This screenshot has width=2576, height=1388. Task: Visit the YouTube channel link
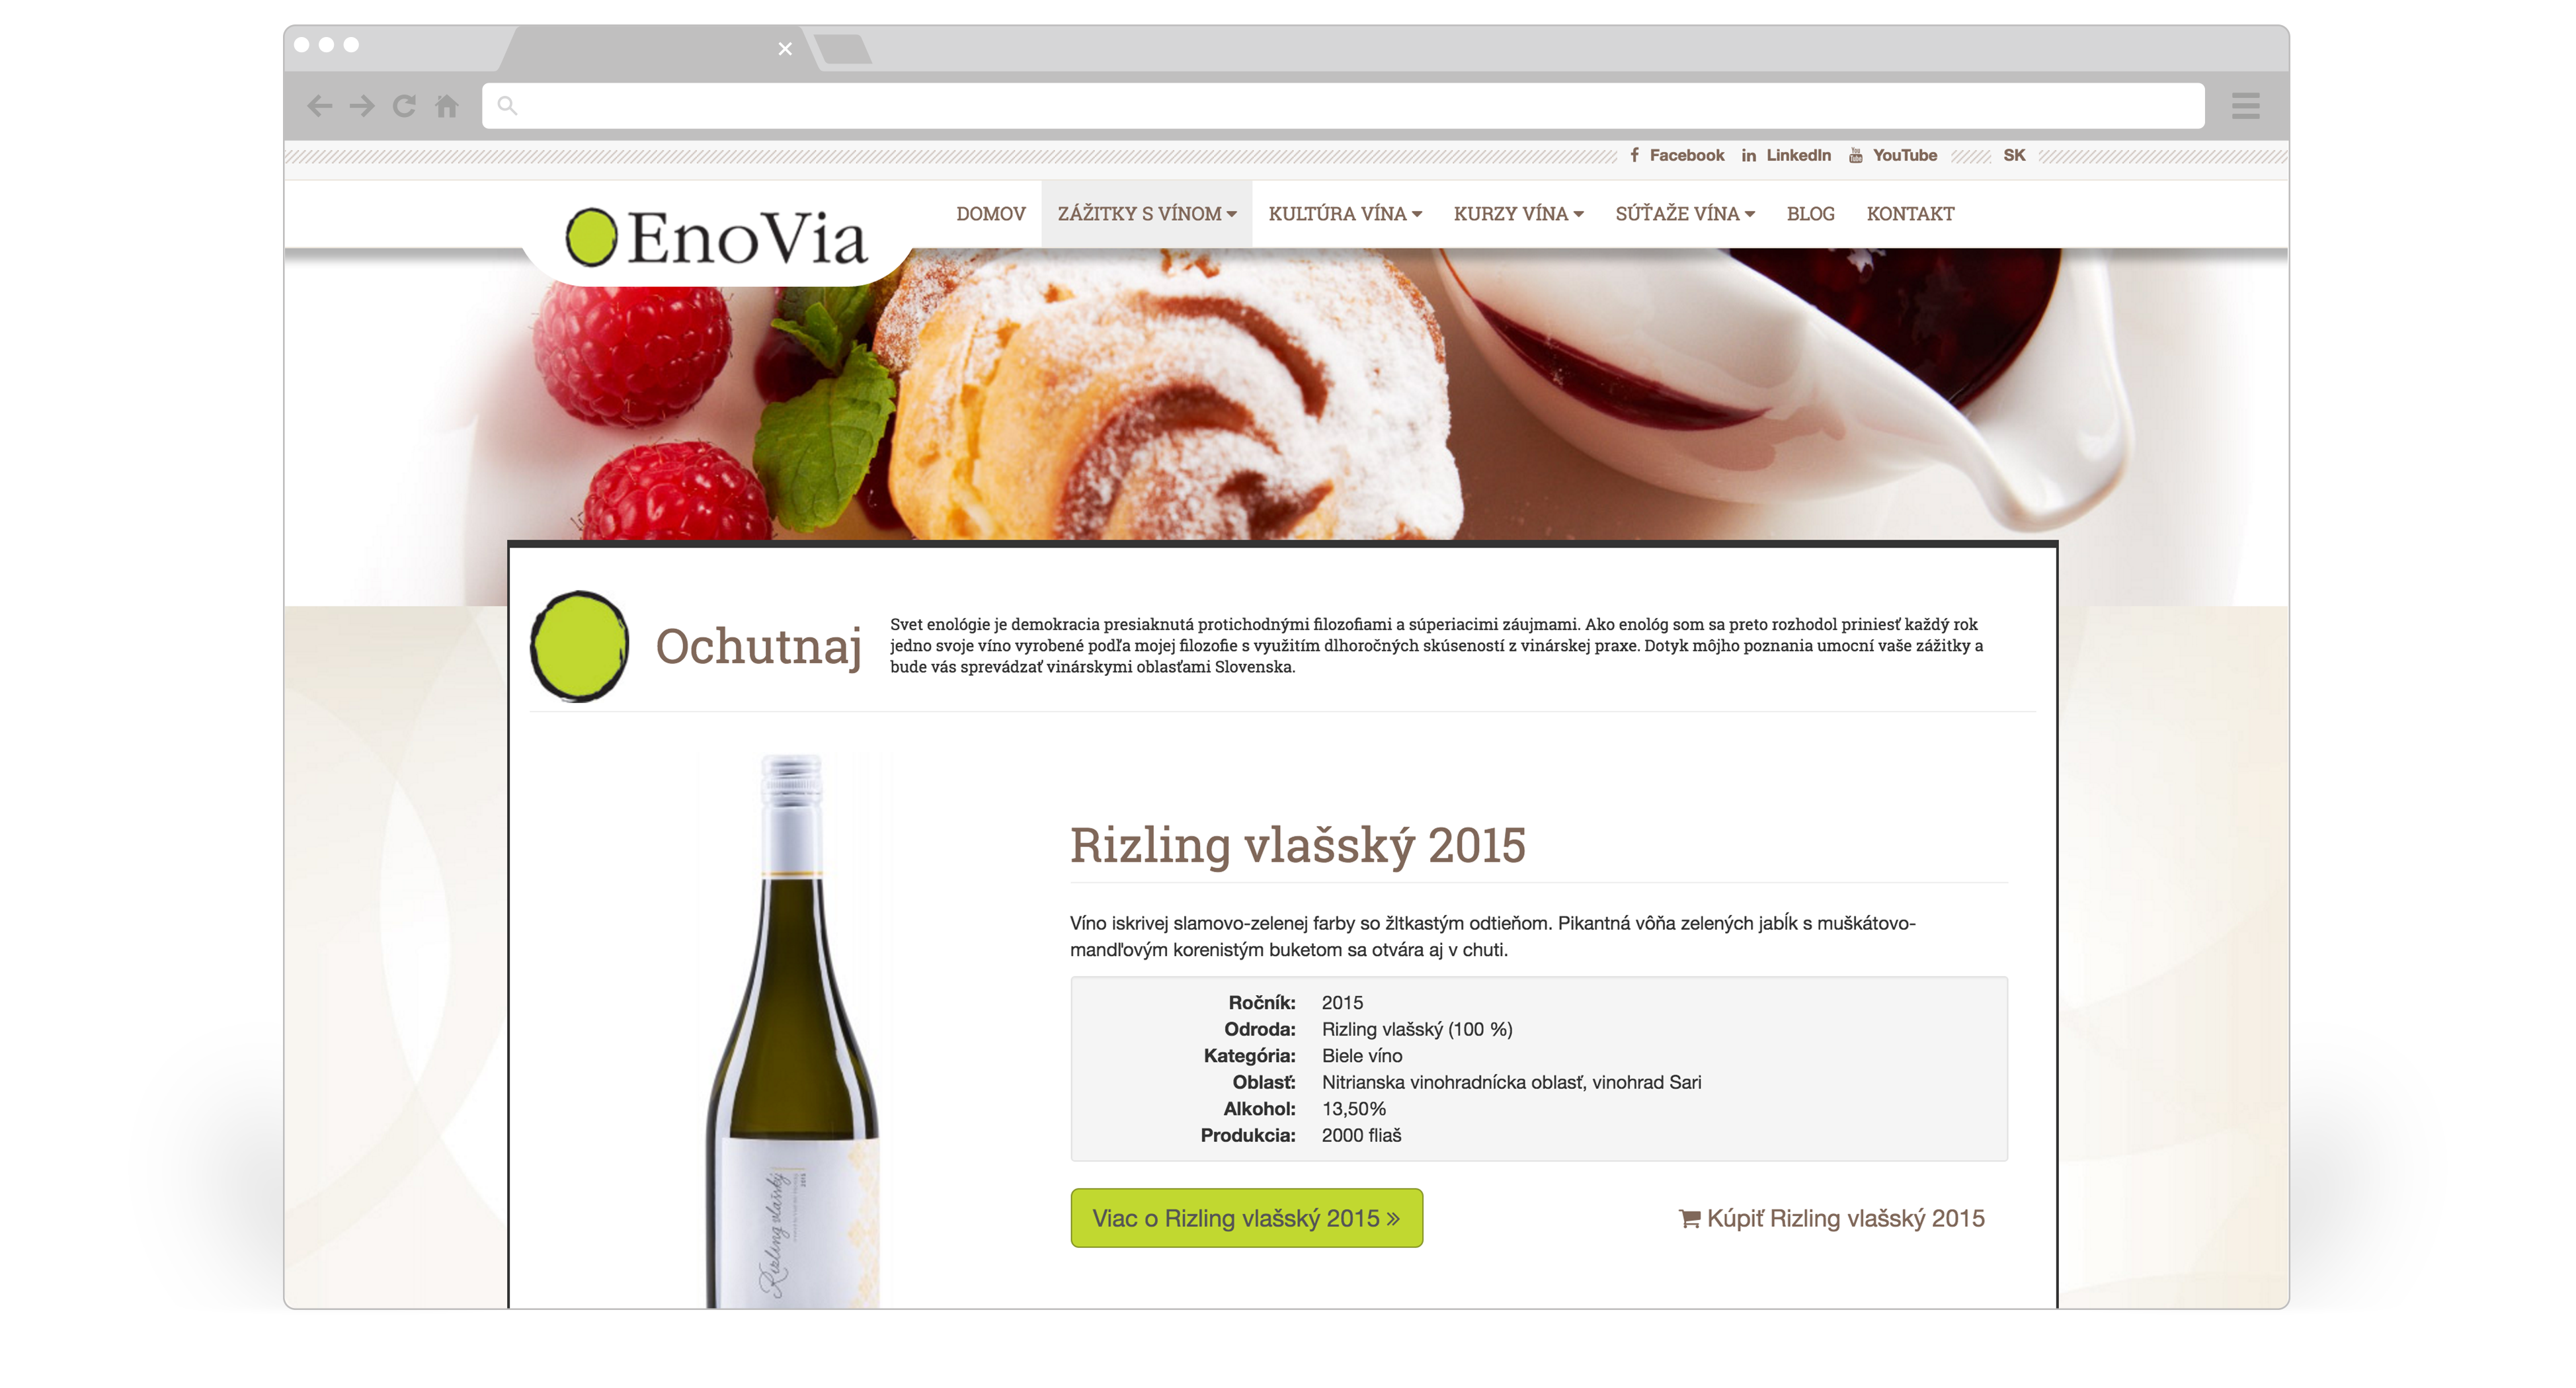pos(1893,155)
